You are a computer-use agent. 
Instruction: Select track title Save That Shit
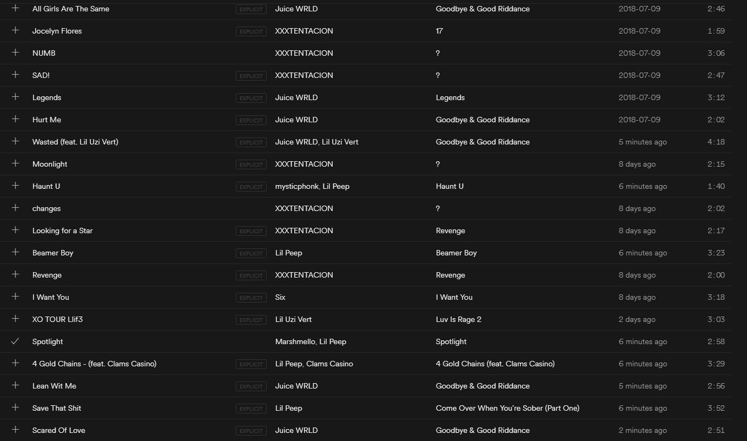57,408
